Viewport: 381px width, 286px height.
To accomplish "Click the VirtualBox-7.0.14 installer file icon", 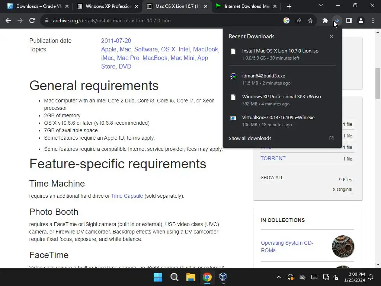I will (233, 118).
